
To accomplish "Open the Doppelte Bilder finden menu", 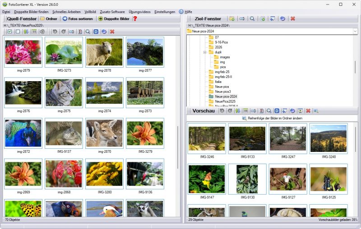I will coord(31,12).
